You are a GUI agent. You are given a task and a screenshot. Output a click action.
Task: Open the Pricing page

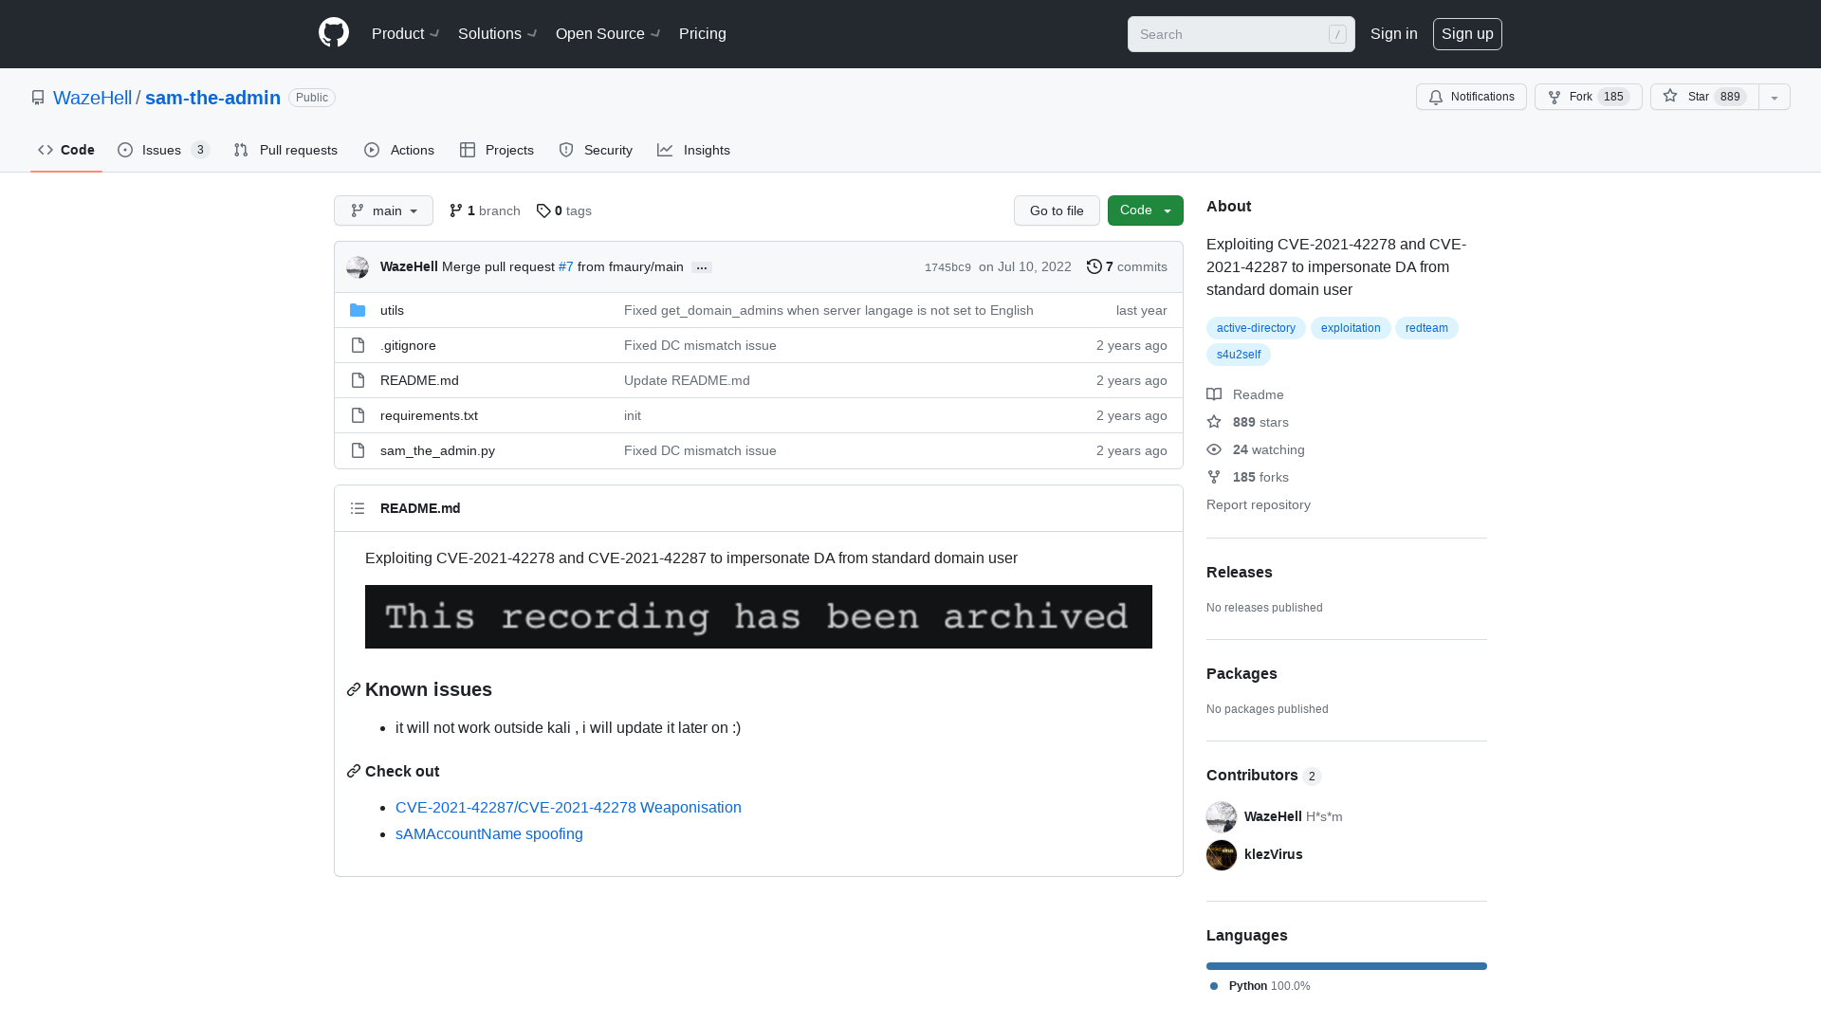click(x=703, y=33)
